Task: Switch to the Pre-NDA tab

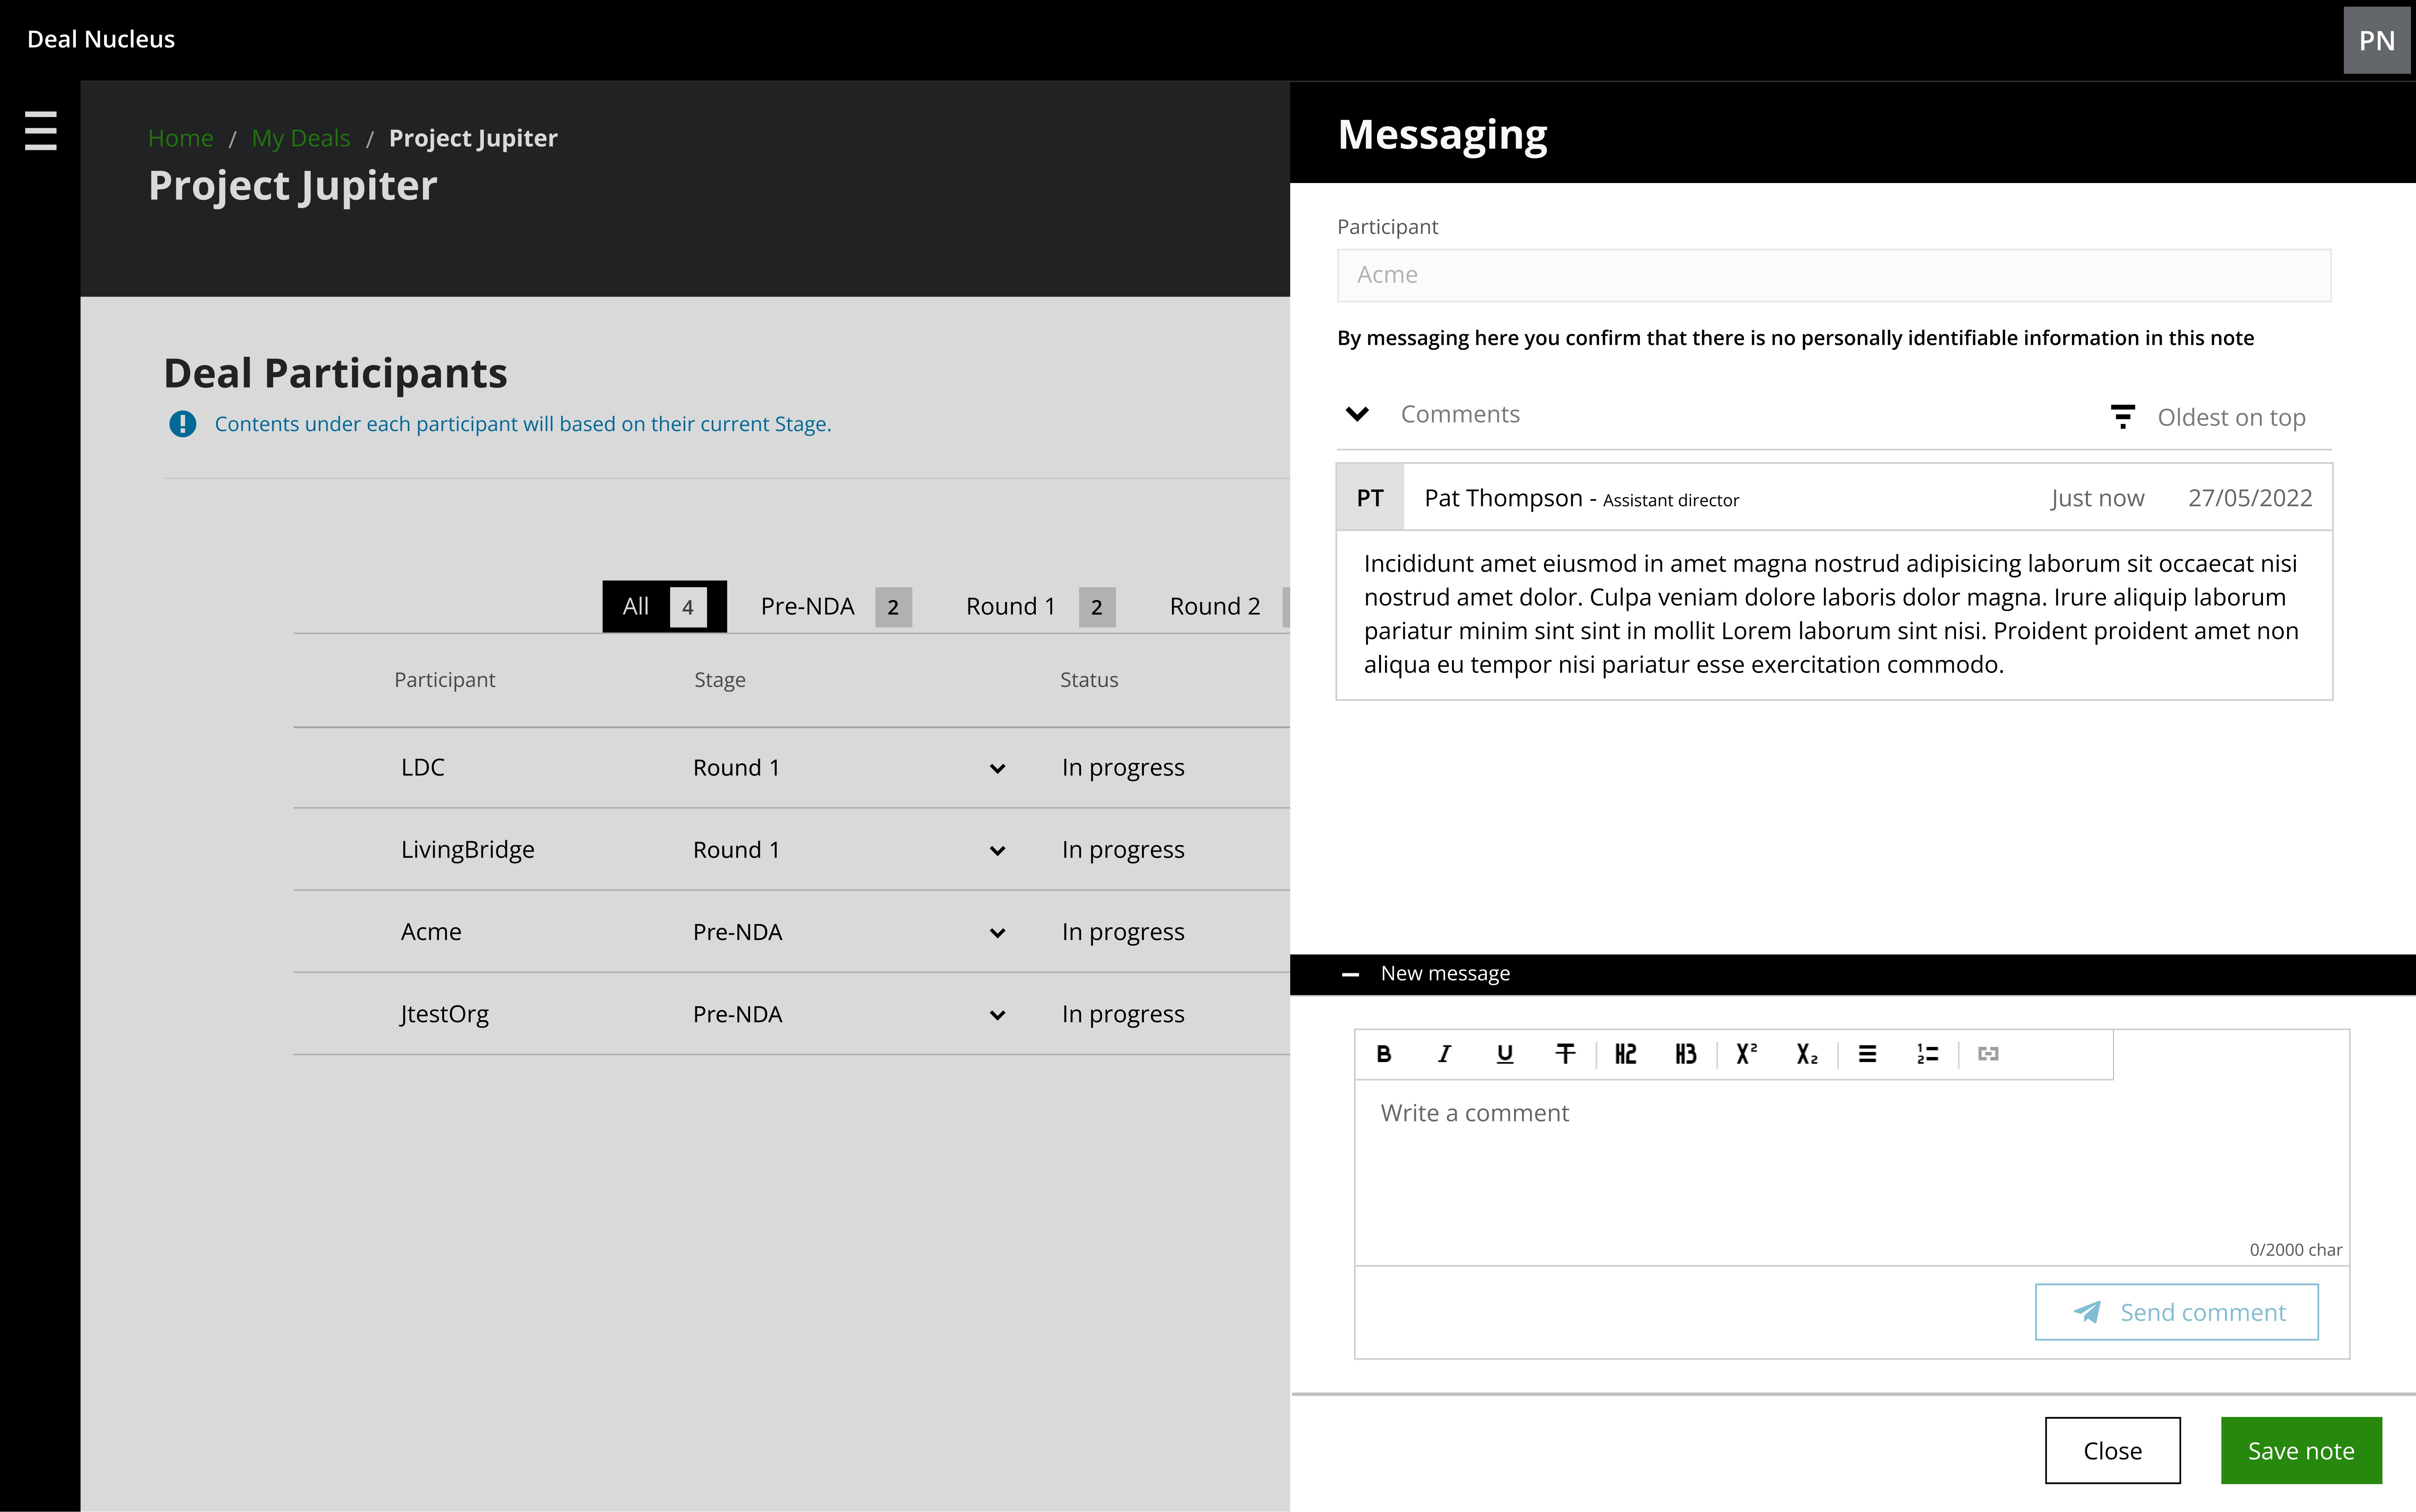Action: click(834, 607)
